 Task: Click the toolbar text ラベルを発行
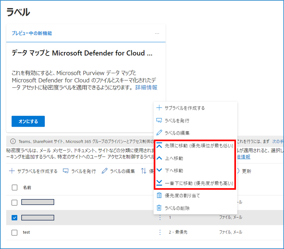pos(84,171)
